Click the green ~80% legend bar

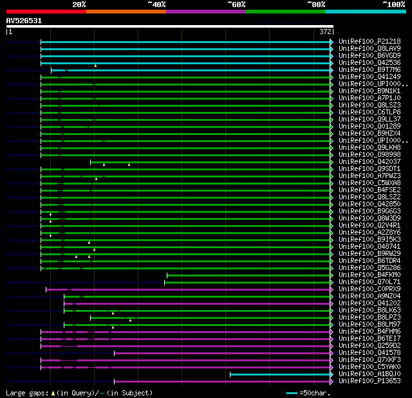pyautogui.click(x=286, y=12)
